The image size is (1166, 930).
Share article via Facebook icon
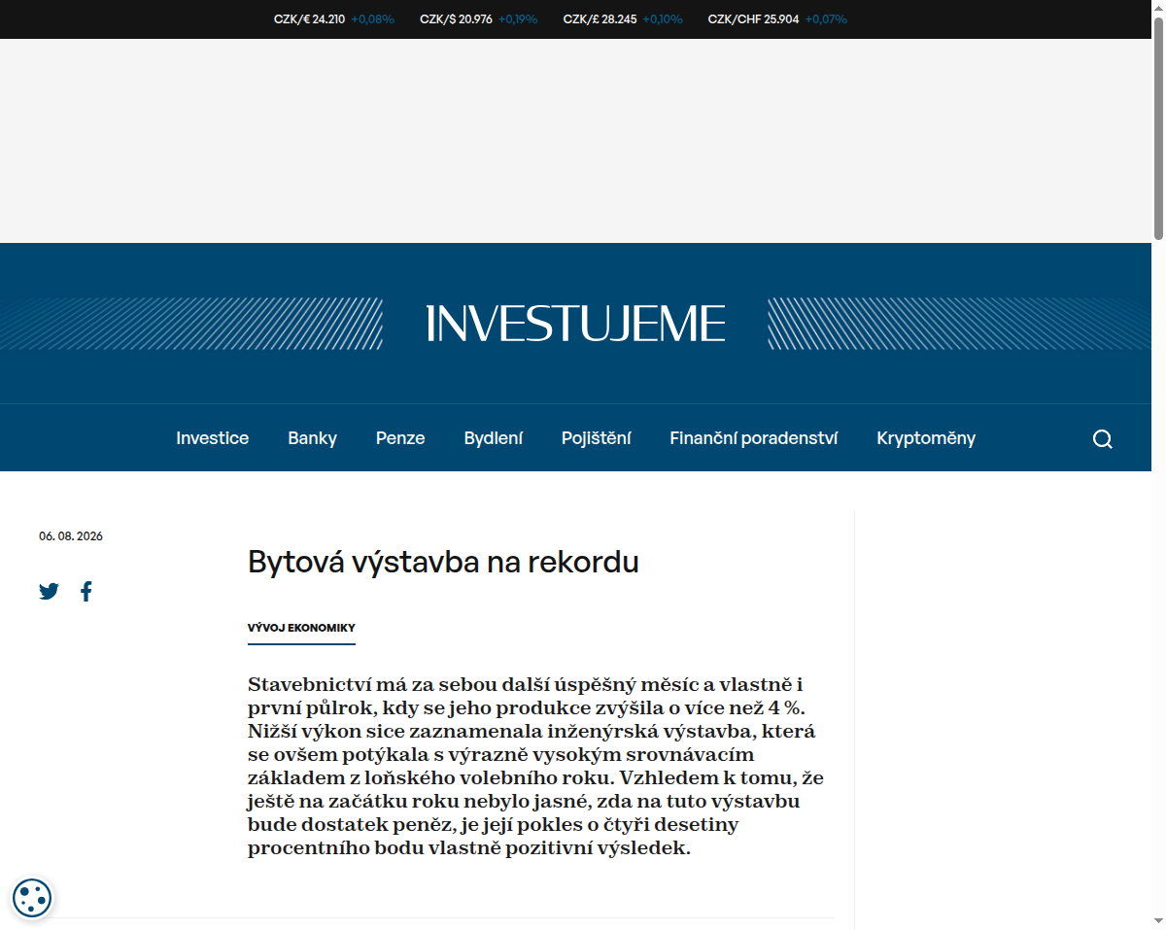(86, 591)
